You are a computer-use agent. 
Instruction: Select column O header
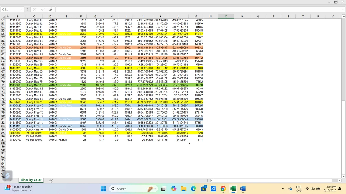(226, 17)
